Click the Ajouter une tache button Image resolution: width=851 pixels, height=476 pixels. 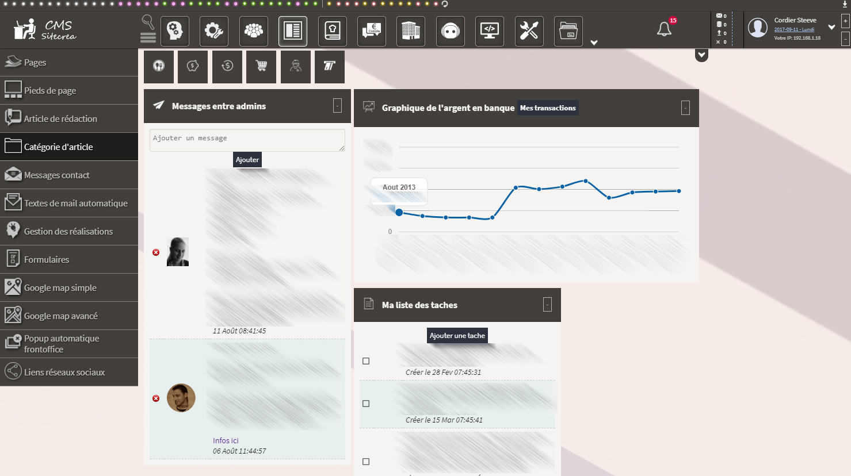[457, 336]
